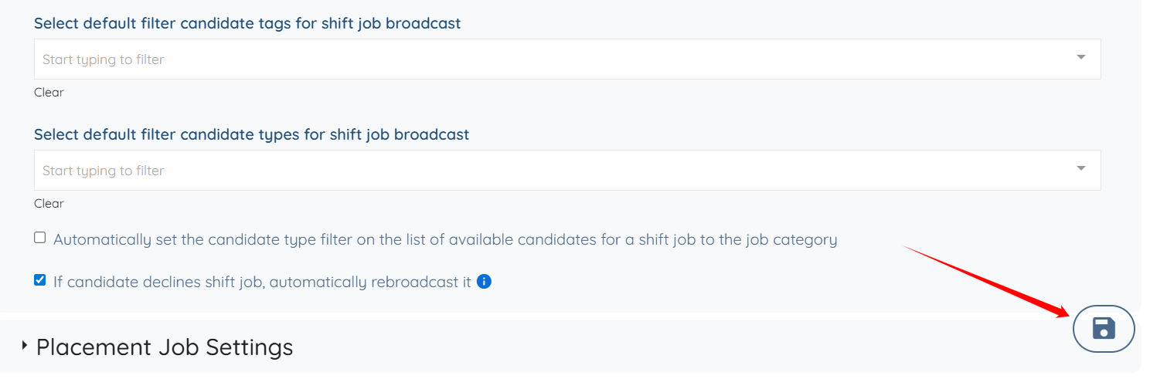
Task: Focus the candidate tags filter input field
Action: coord(541,59)
